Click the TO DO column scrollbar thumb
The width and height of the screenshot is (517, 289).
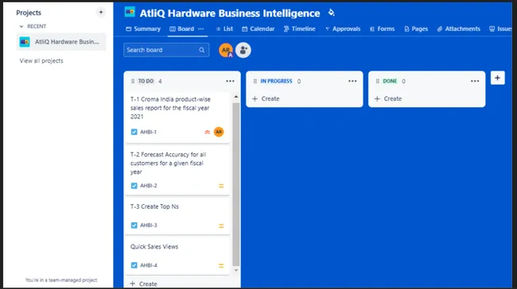click(x=236, y=184)
